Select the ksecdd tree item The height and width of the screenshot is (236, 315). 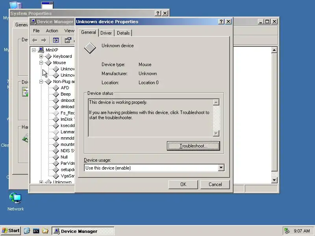tap(67, 125)
